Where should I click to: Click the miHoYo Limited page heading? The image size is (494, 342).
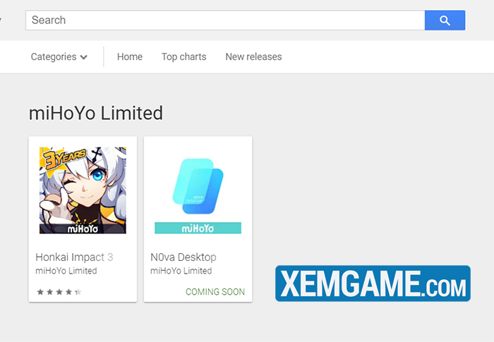tap(96, 113)
